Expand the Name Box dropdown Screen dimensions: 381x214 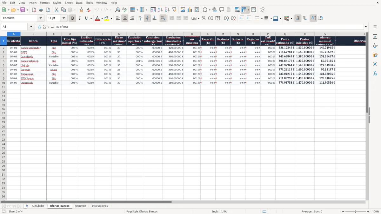pyautogui.click(x=31, y=27)
